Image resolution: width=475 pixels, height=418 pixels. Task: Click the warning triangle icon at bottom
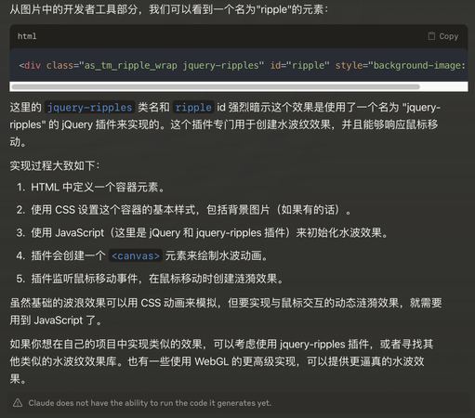click(x=18, y=403)
